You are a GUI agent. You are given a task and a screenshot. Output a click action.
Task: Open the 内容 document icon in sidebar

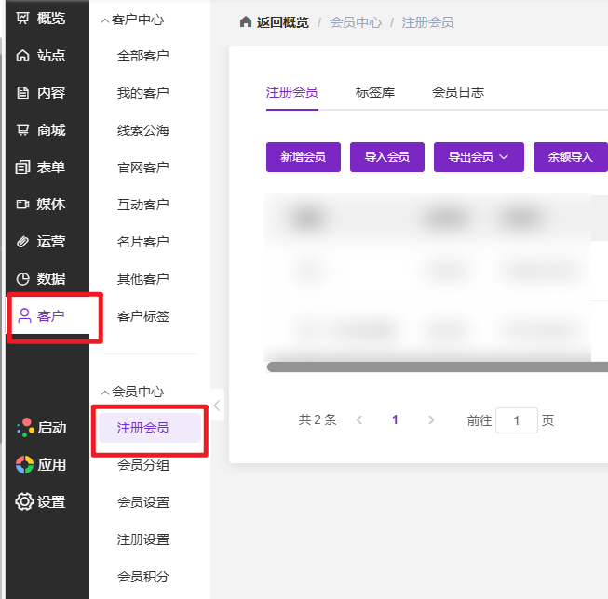tap(23, 93)
